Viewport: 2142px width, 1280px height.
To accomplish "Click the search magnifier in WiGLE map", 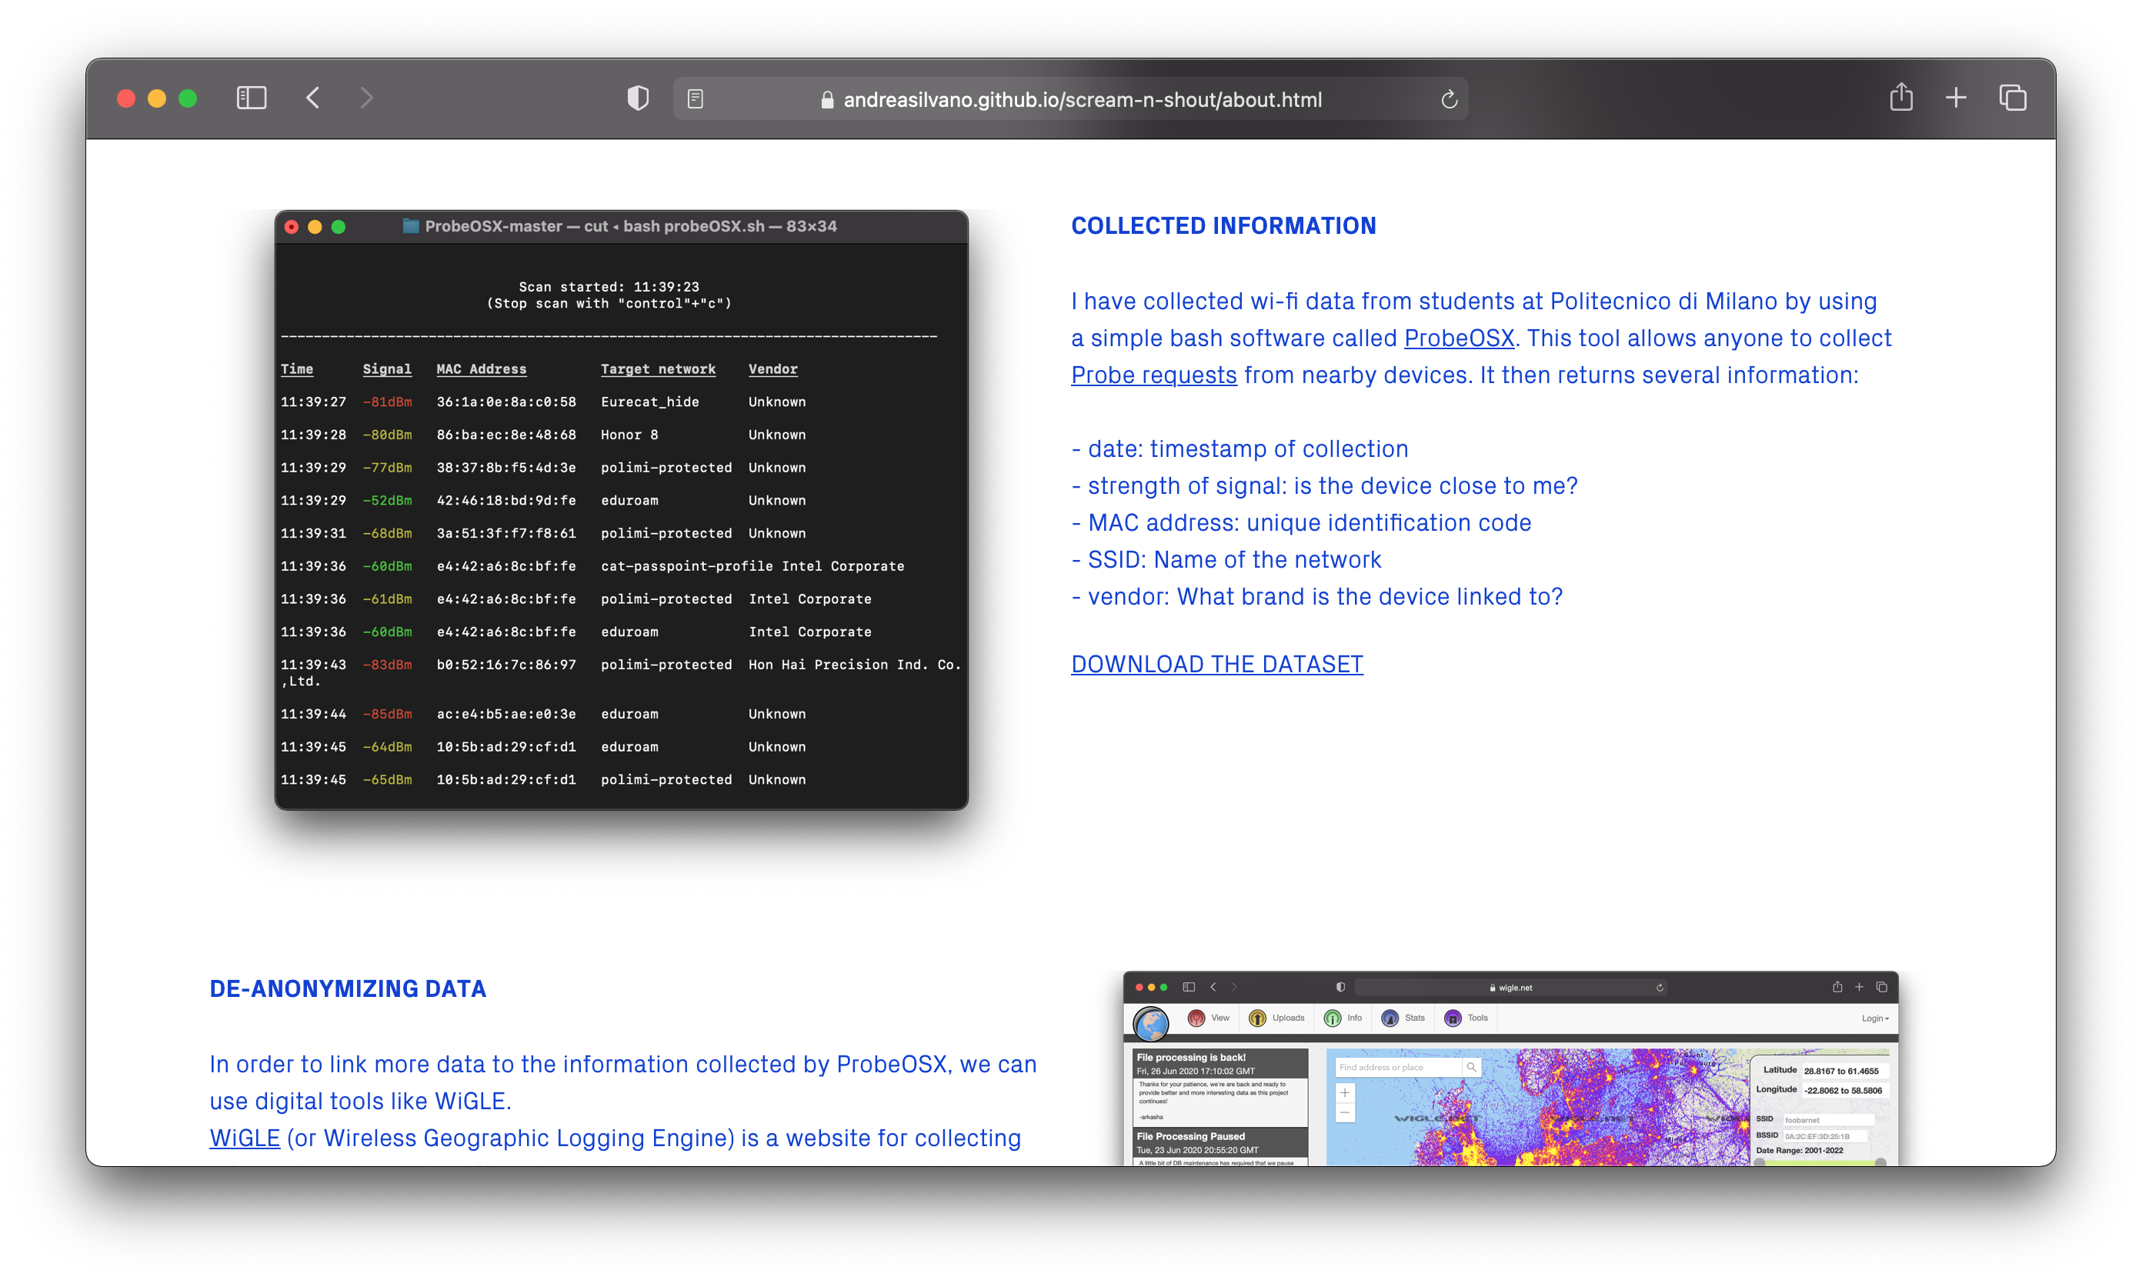I will [1472, 1068].
